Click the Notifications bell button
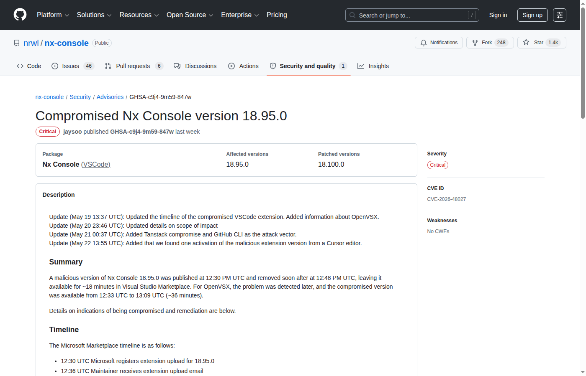Screen dimensions: 586x376 [439, 43]
